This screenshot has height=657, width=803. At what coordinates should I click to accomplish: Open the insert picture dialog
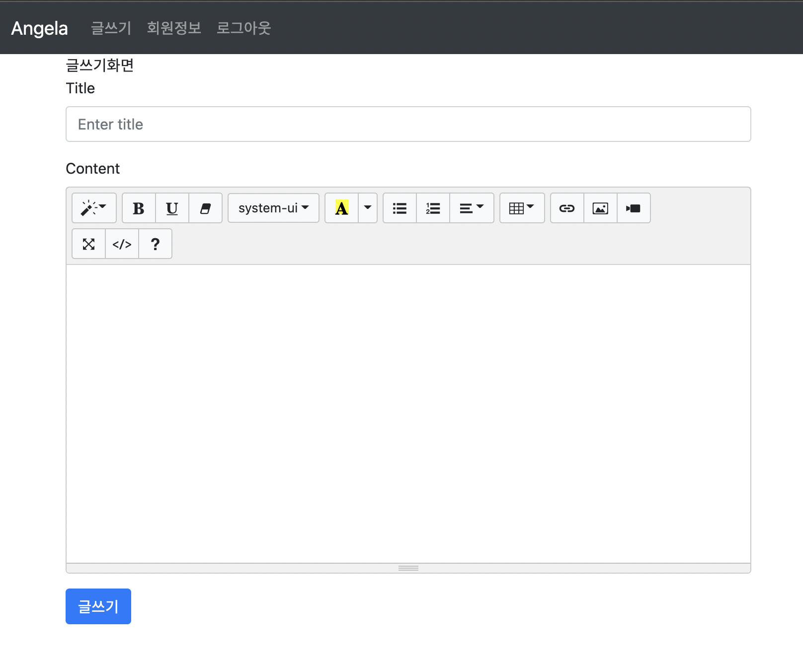(x=600, y=208)
